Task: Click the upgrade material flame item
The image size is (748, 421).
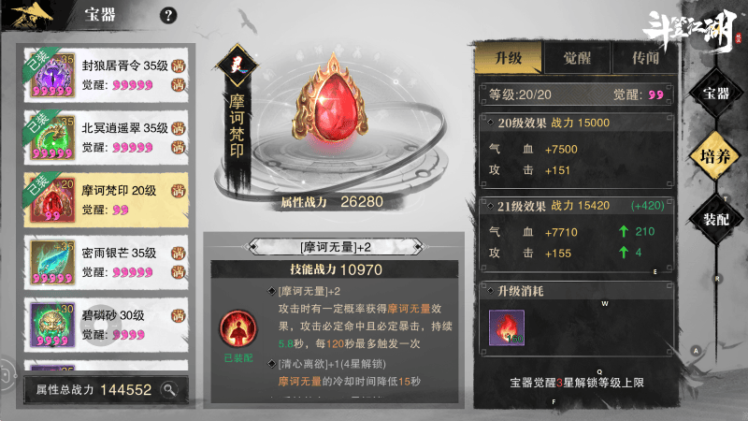Action: (507, 327)
